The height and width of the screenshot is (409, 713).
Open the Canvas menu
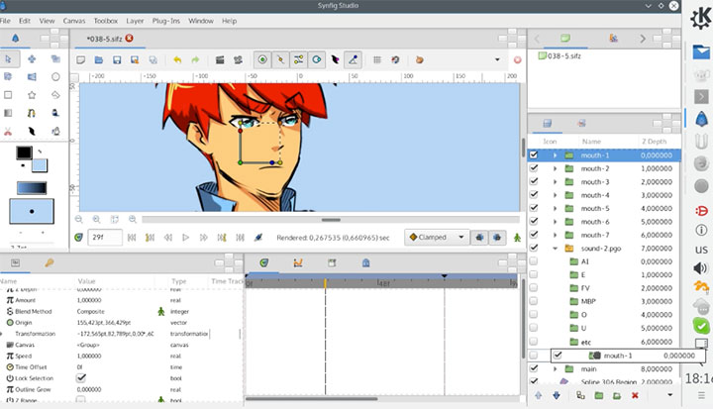click(72, 20)
